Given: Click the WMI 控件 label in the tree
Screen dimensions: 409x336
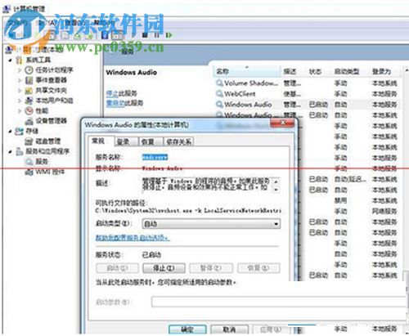Looking at the screenshot, I should click(50, 172).
